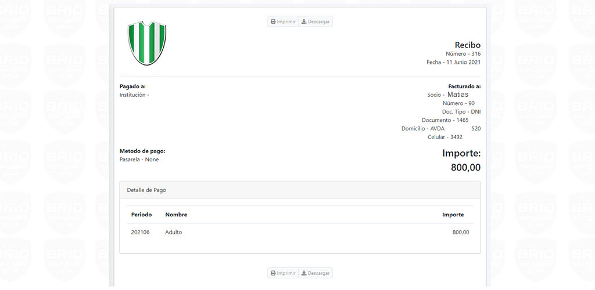Click the green striped club shield logo

click(x=147, y=43)
